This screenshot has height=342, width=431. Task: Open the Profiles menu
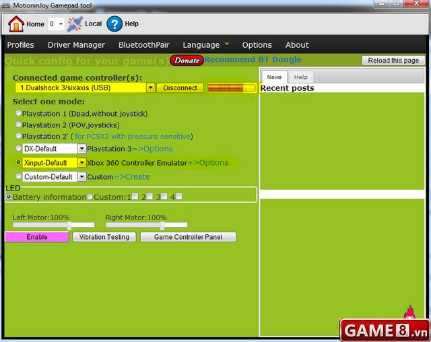click(21, 45)
